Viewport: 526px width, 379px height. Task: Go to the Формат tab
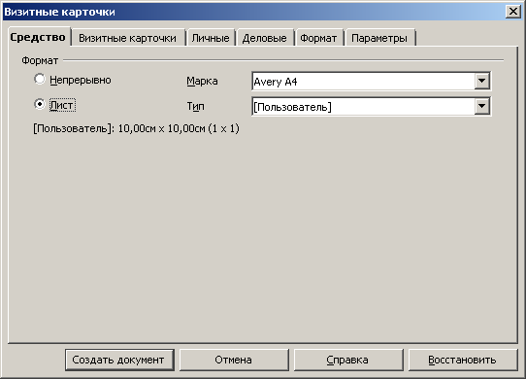tap(318, 38)
